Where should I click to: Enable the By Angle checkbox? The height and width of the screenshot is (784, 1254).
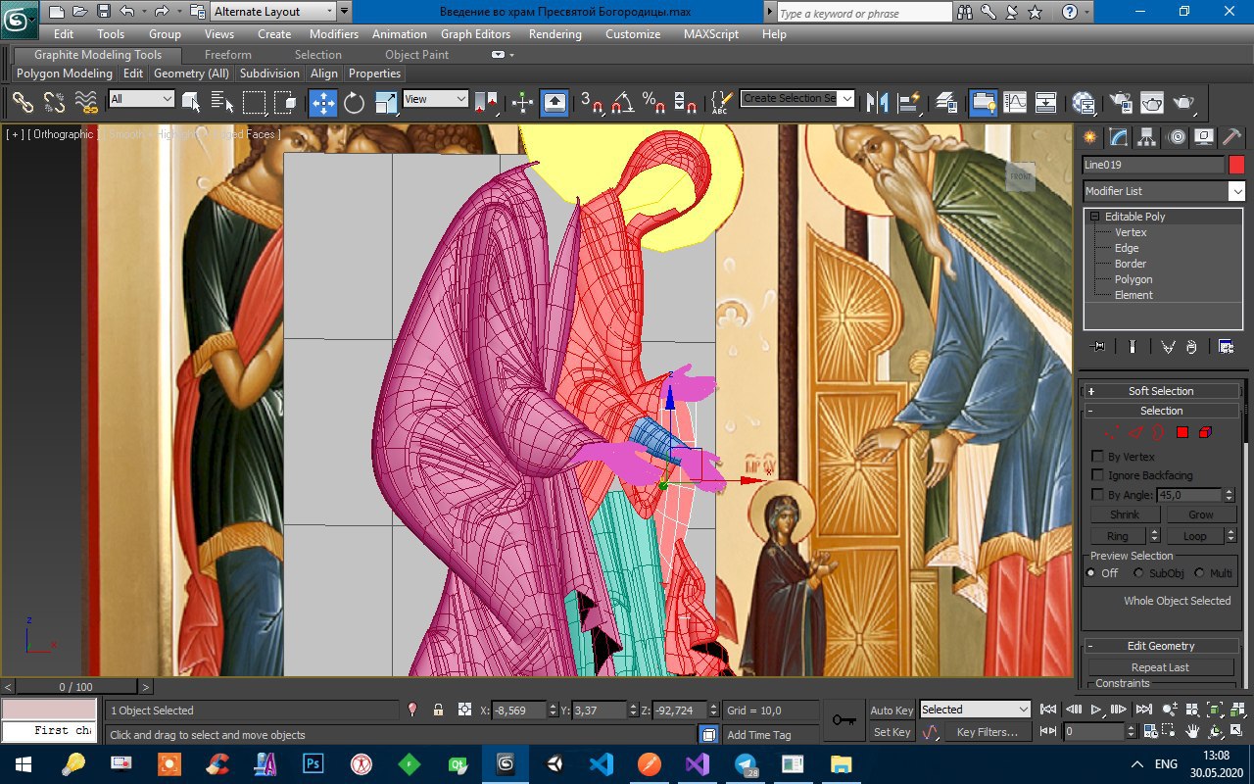pyautogui.click(x=1097, y=495)
